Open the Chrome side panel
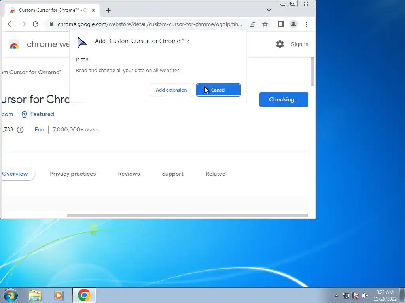405x303 pixels. pyautogui.click(x=281, y=24)
